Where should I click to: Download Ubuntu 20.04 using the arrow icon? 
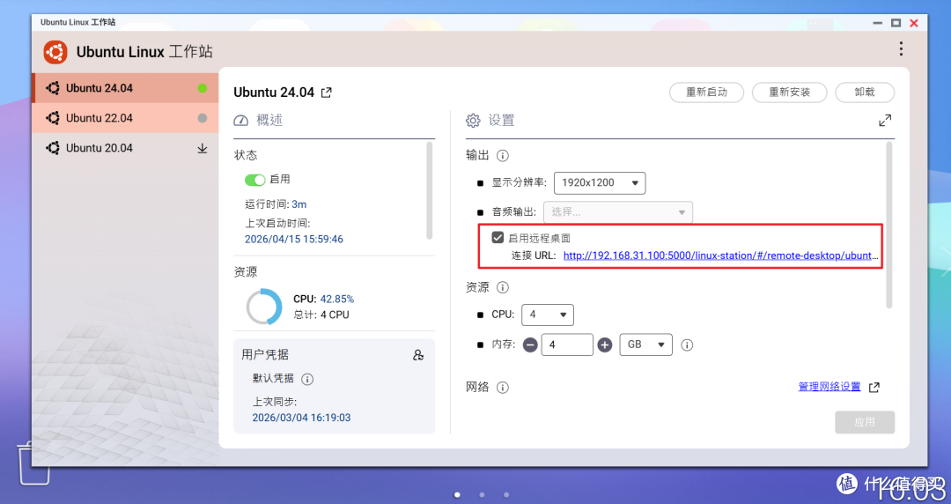click(202, 148)
